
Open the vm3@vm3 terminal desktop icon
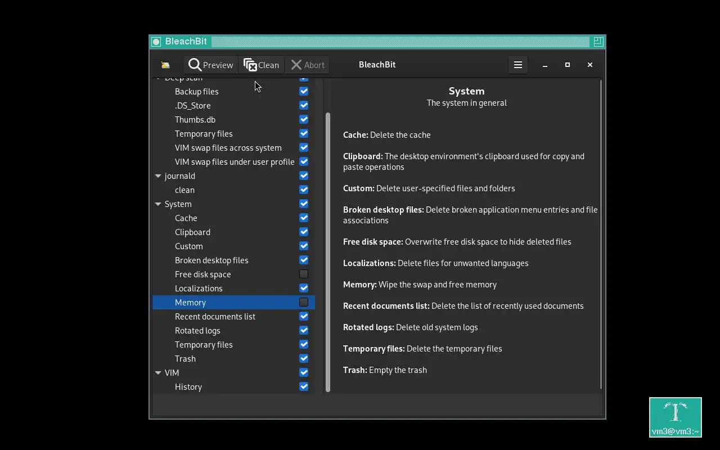click(676, 417)
